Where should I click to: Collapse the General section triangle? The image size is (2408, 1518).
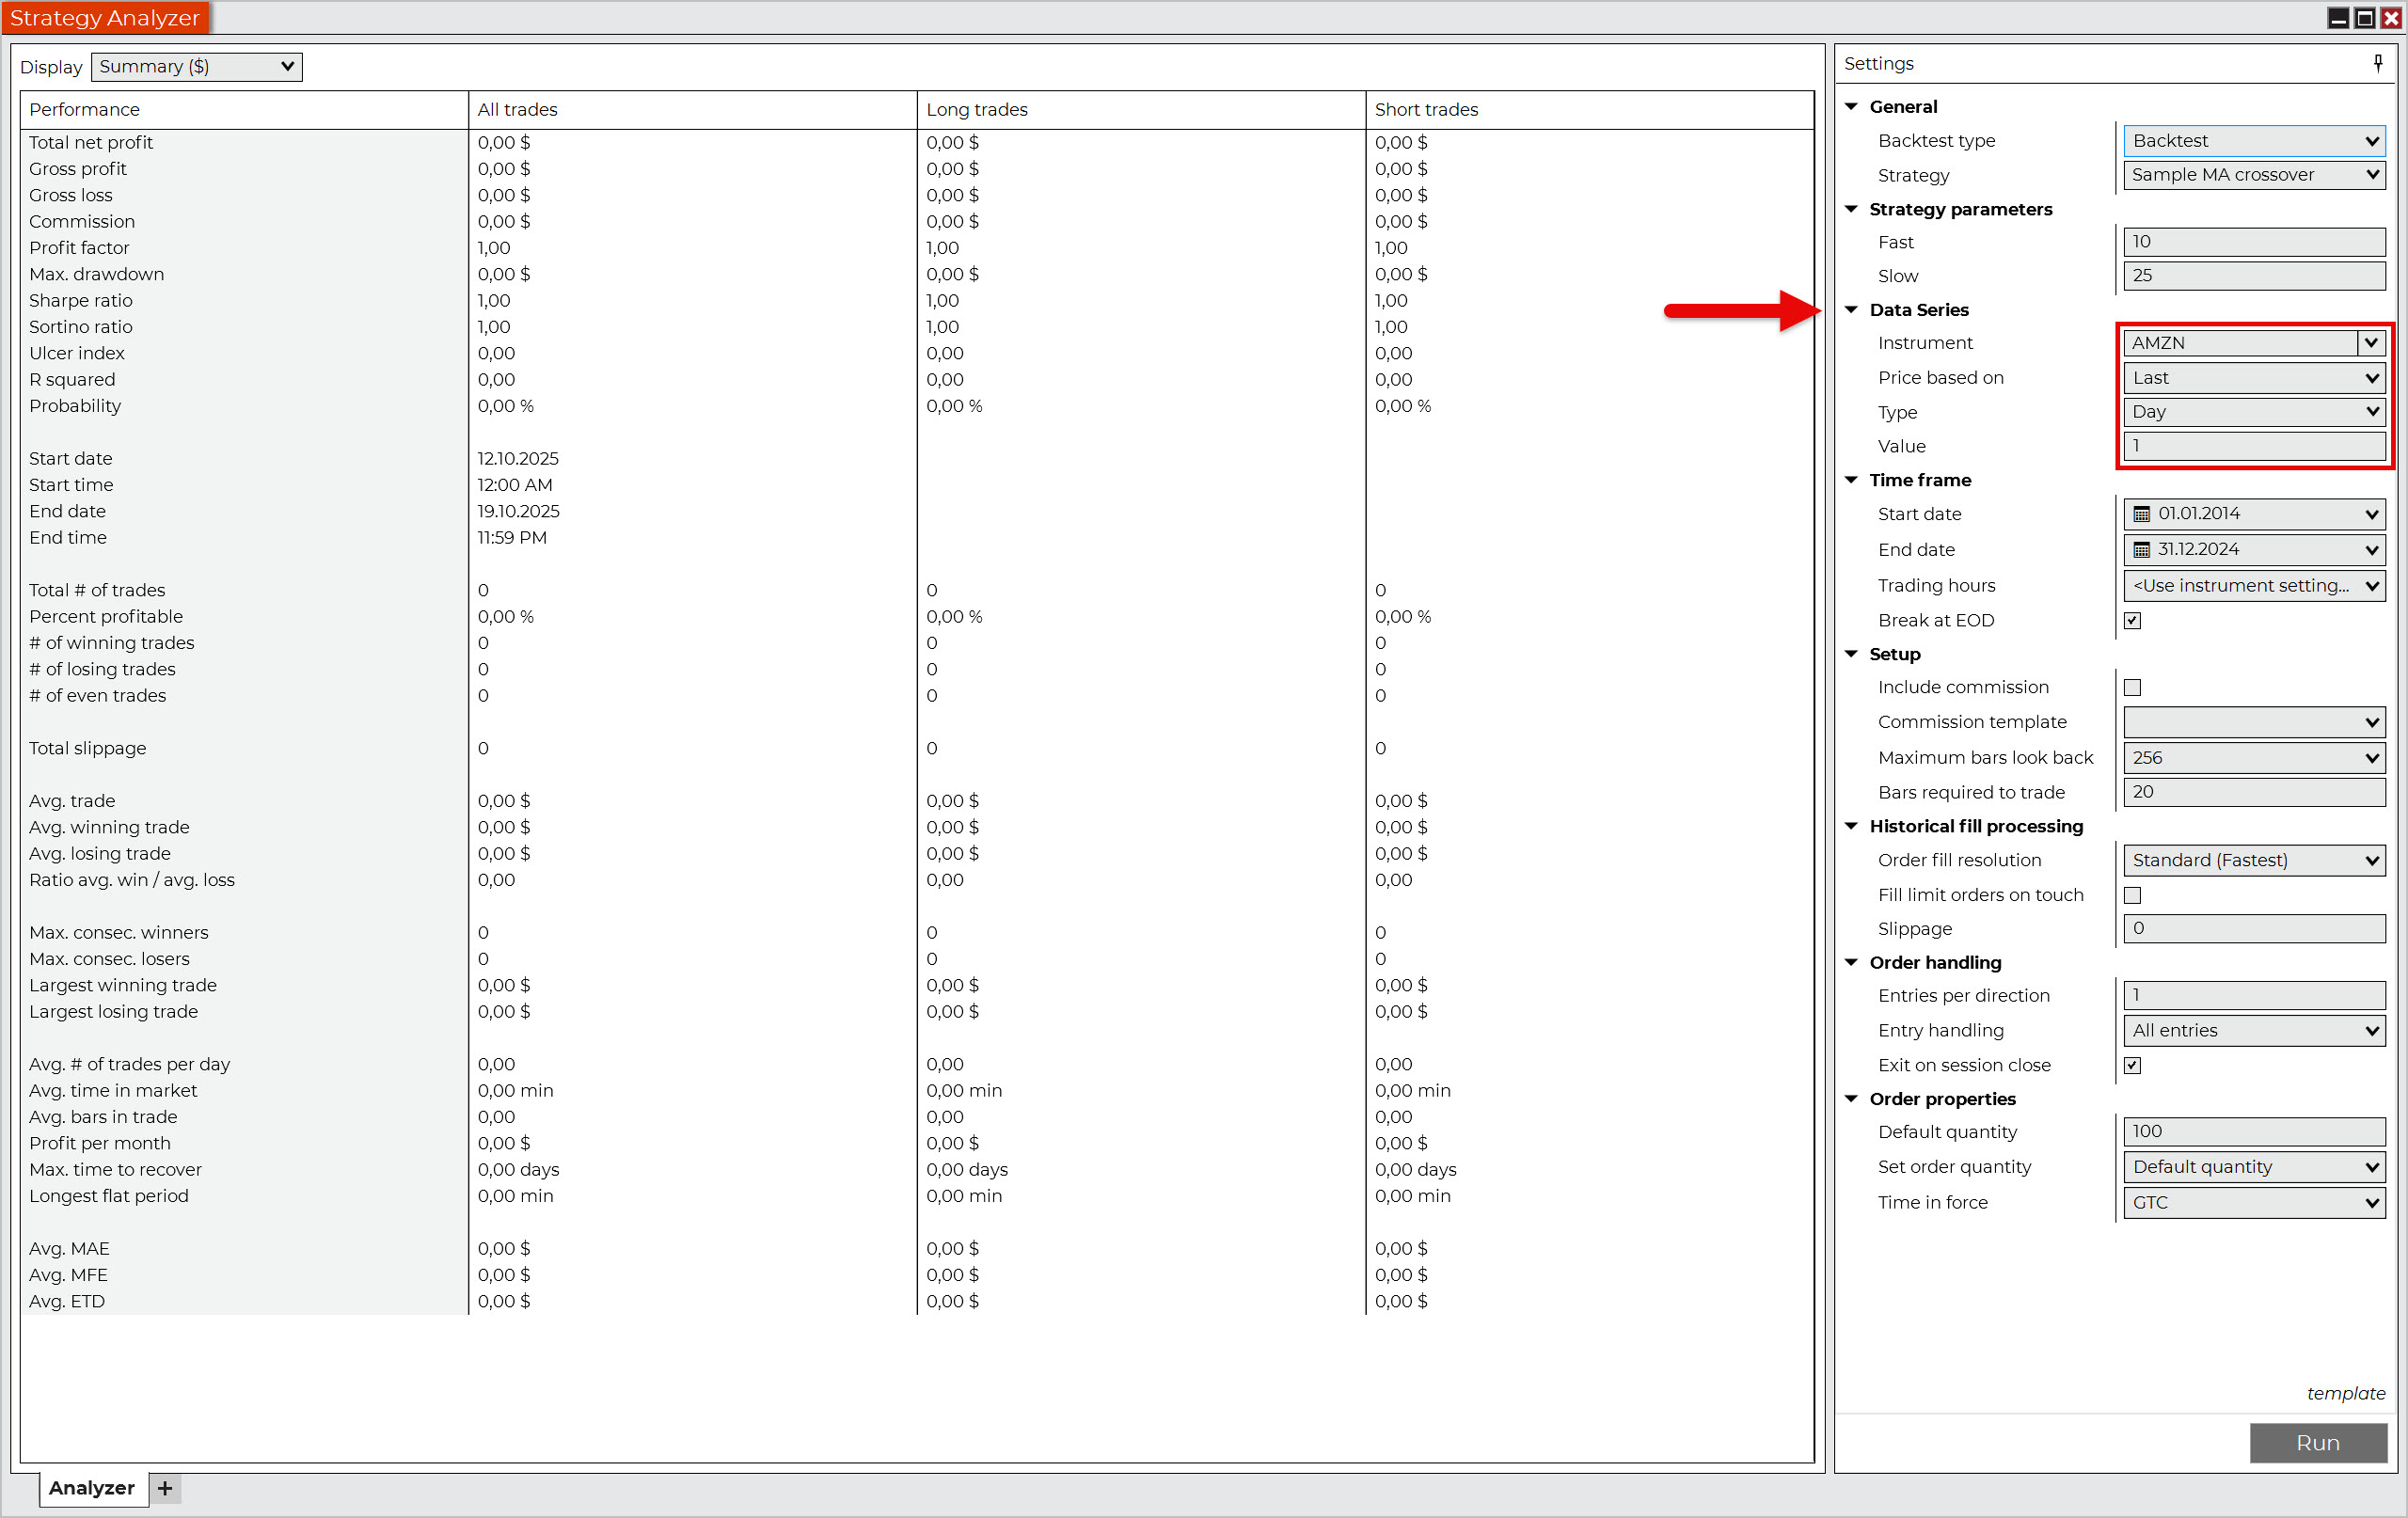point(1851,107)
